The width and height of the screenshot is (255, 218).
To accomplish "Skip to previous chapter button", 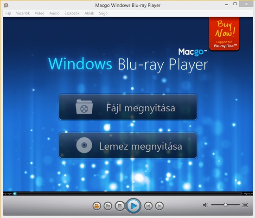I will [148, 206].
